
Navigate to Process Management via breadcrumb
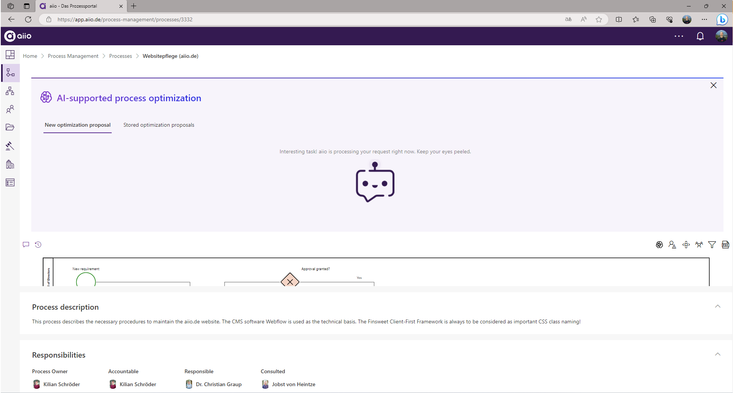73,56
